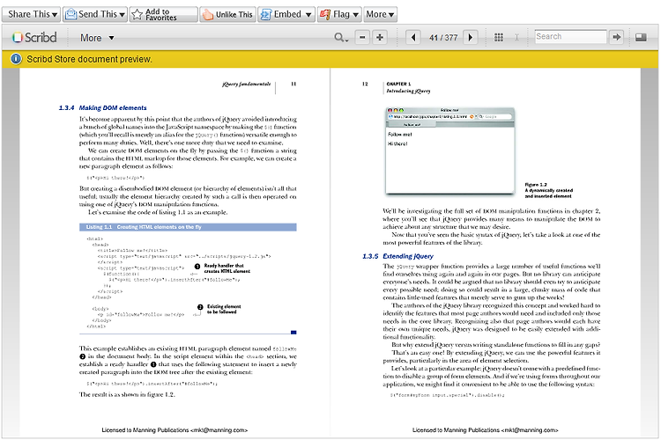Open the Embed dropdown
Image resolution: width=661 pixels, height=440 pixels.
[x=286, y=14]
